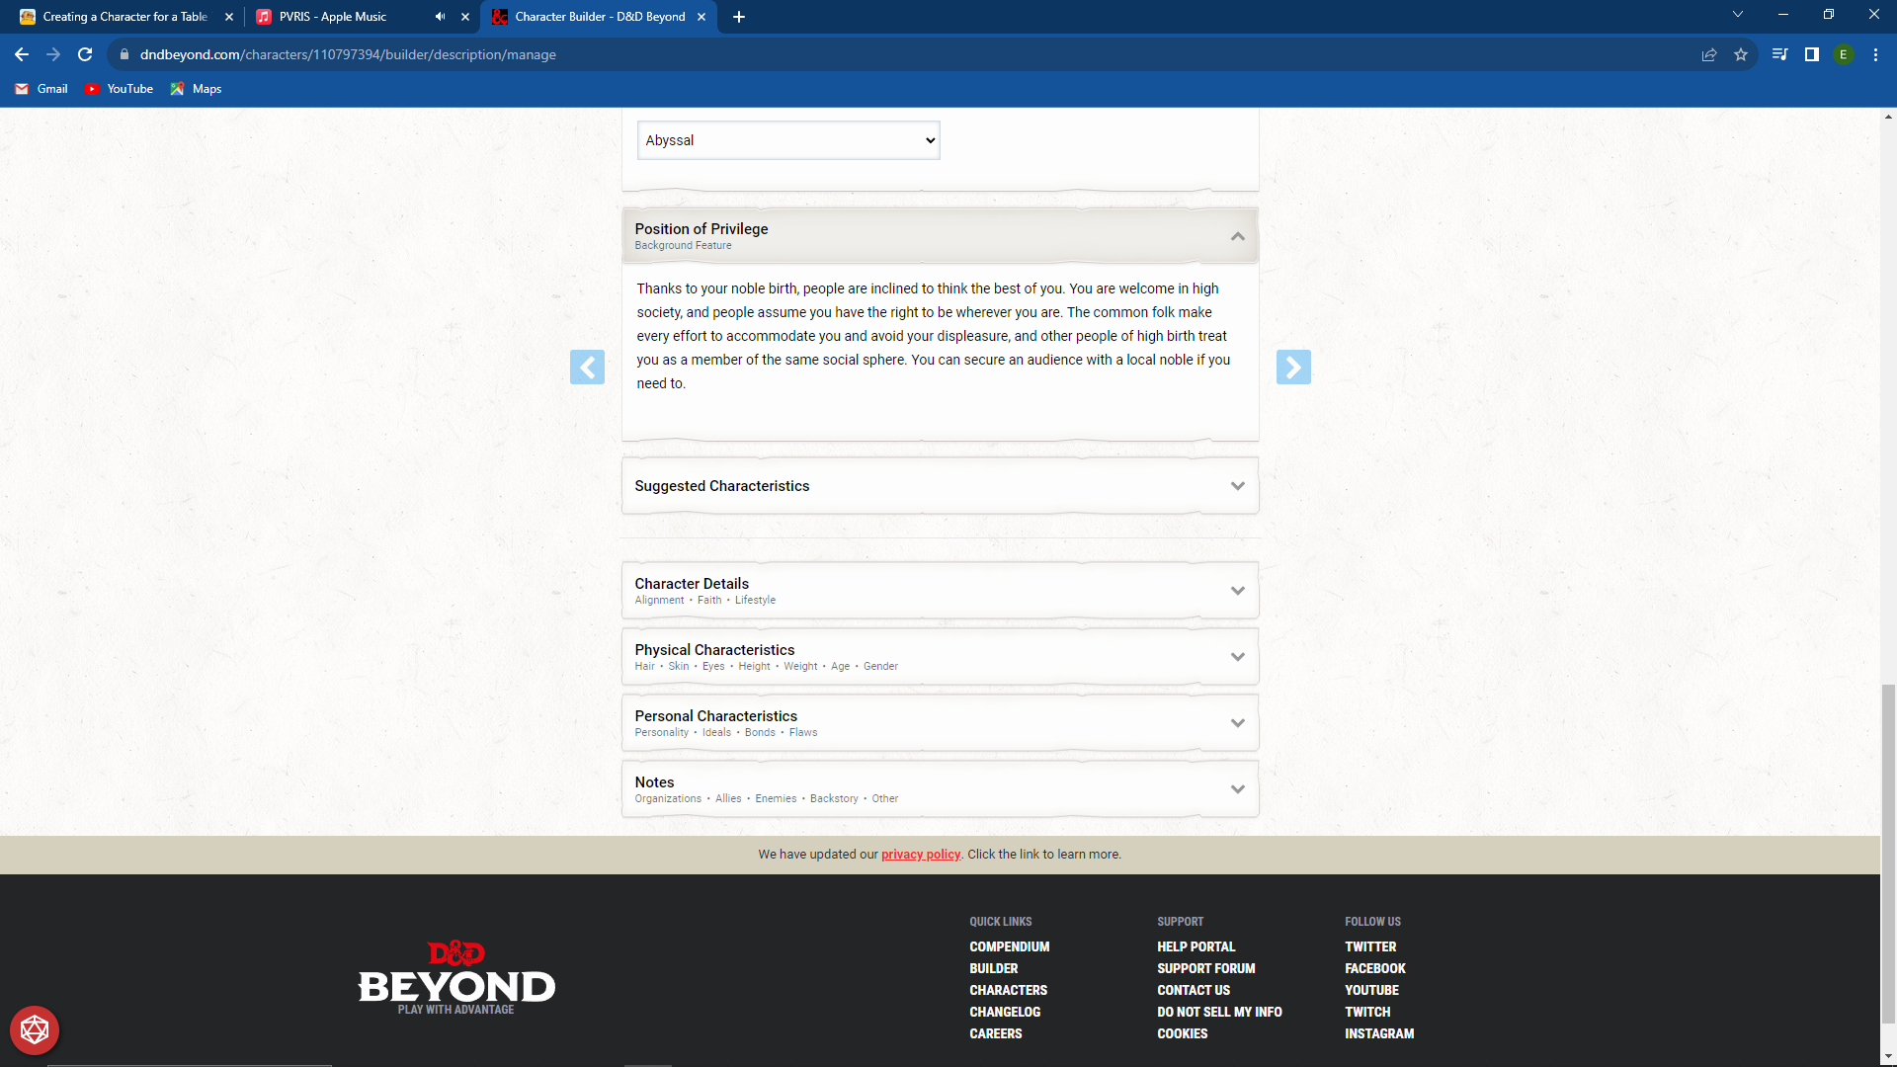This screenshot has width=1897, height=1067.
Task: Open browser side panel icon
Action: point(1812,54)
